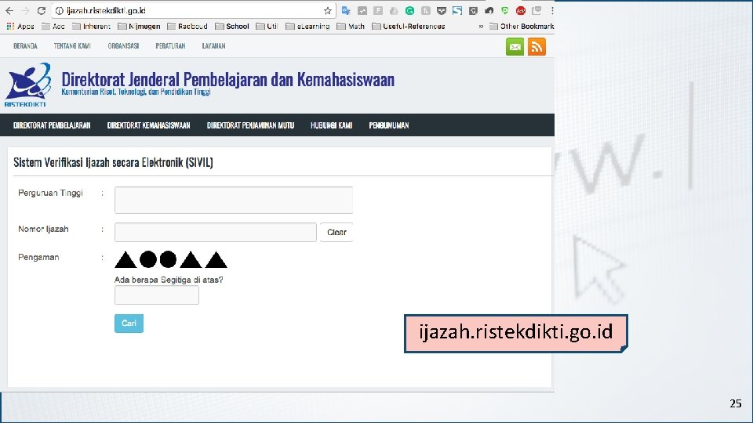This screenshot has height=423, width=753.
Task: Open the Pocket extension icon
Action: coord(442,10)
